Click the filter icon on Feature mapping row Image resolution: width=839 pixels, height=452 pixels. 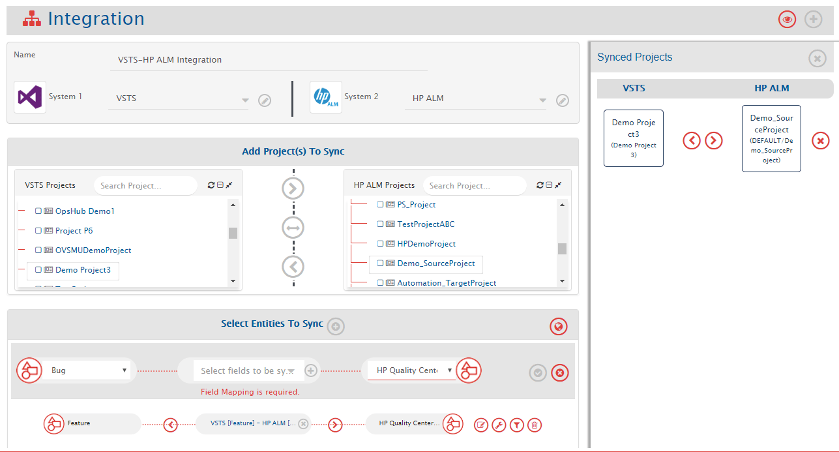click(516, 425)
